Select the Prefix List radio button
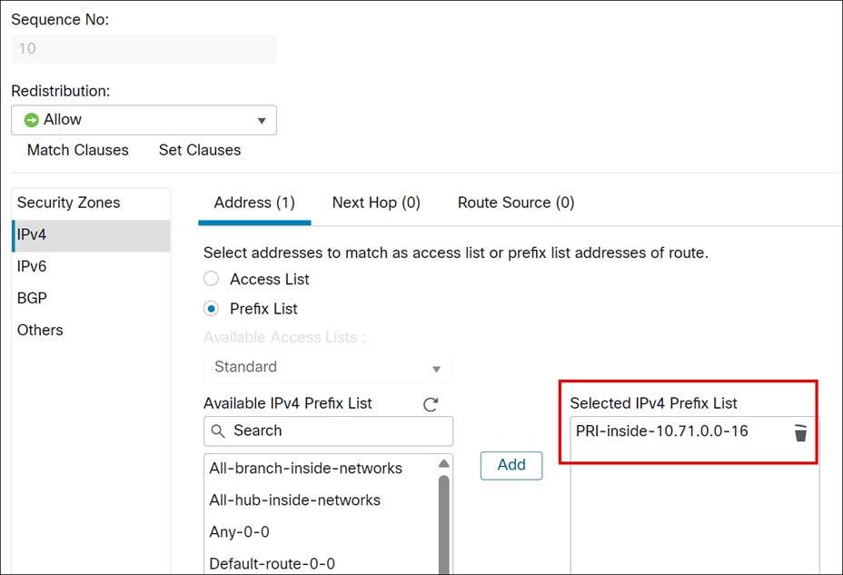843x575 pixels. 212,309
